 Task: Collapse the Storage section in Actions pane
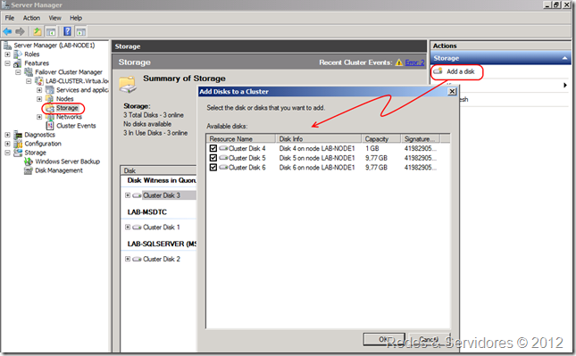point(565,58)
